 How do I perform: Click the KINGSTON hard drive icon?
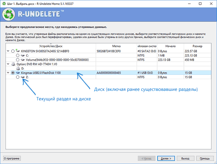click(x=18, y=51)
